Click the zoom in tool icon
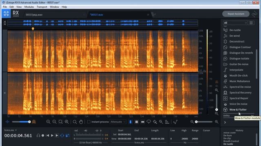 click(x=48, y=122)
